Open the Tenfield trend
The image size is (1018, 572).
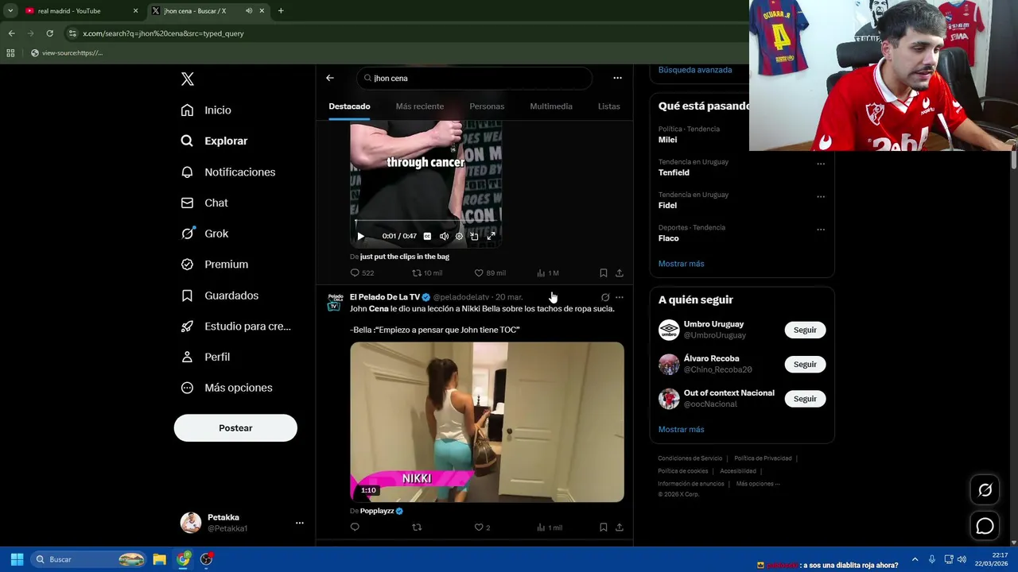(674, 172)
